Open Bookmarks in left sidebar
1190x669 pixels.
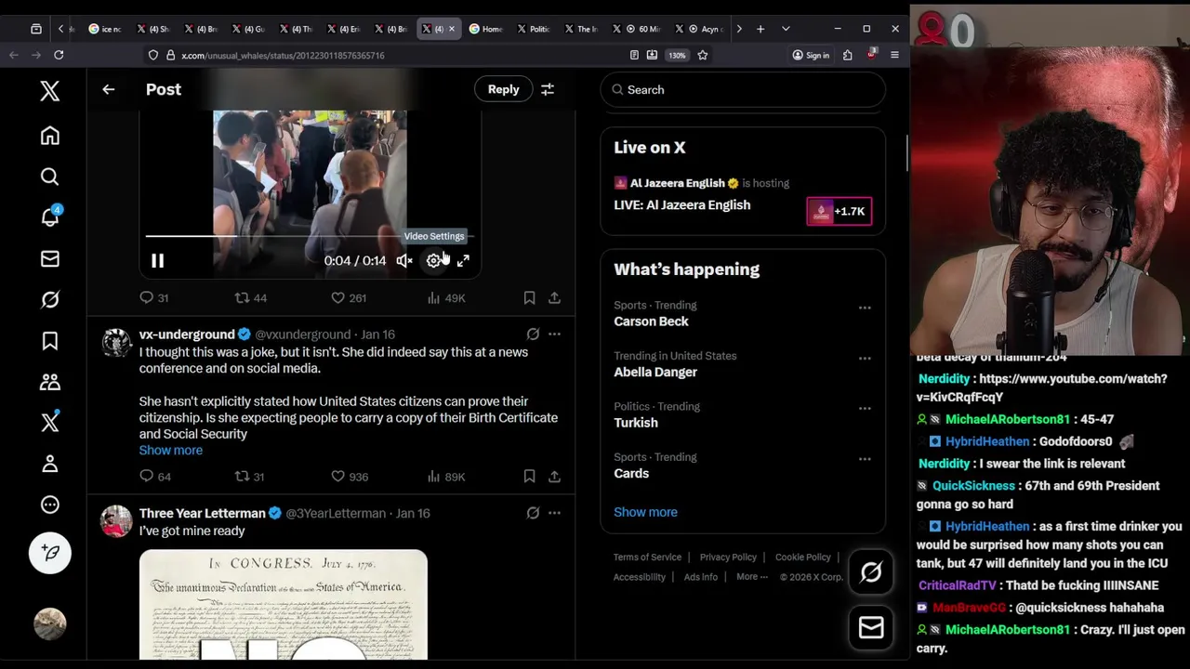point(50,341)
